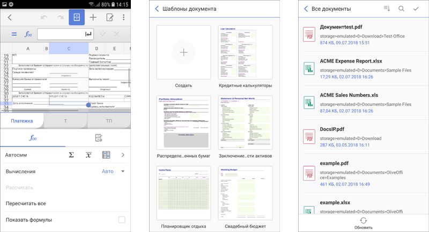Image resolution: width=429 pixels, height=232 pixels.
Task: Go back from Шаблоны документа
Action: tap(157, 9)
